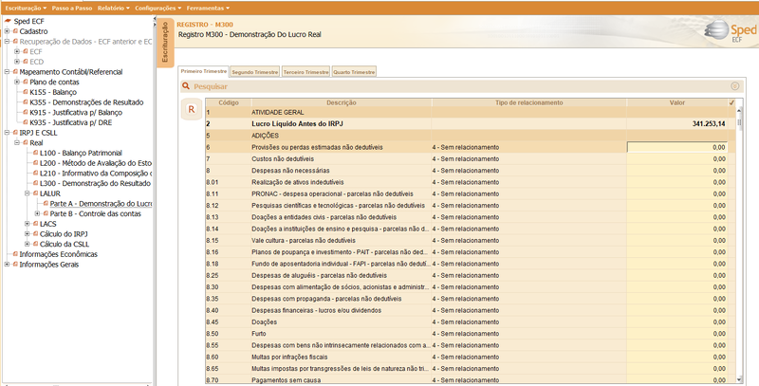759x386 pixels.
Task: Select the Furto row description
Action: click(x=259, y=334)
